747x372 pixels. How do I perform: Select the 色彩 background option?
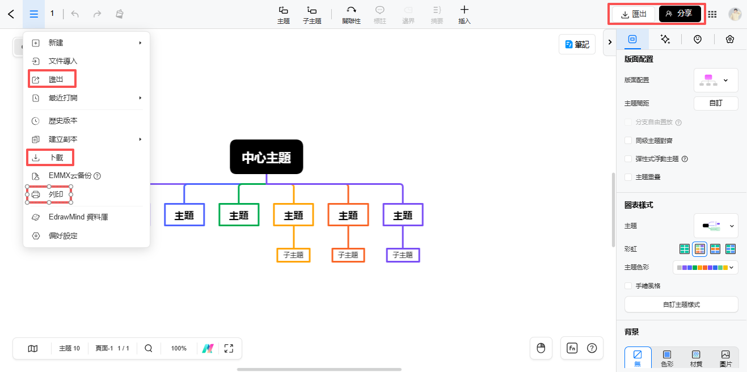point(667,358)
